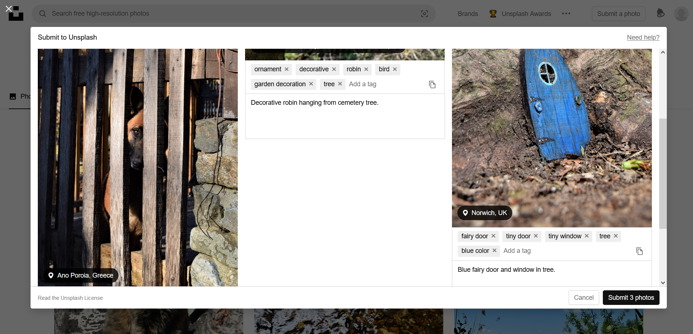Image resolution: width=693 pixels, height=334 pixels.
Task: Edit the blue fairy door description
Action: click(x=552, y=274)
